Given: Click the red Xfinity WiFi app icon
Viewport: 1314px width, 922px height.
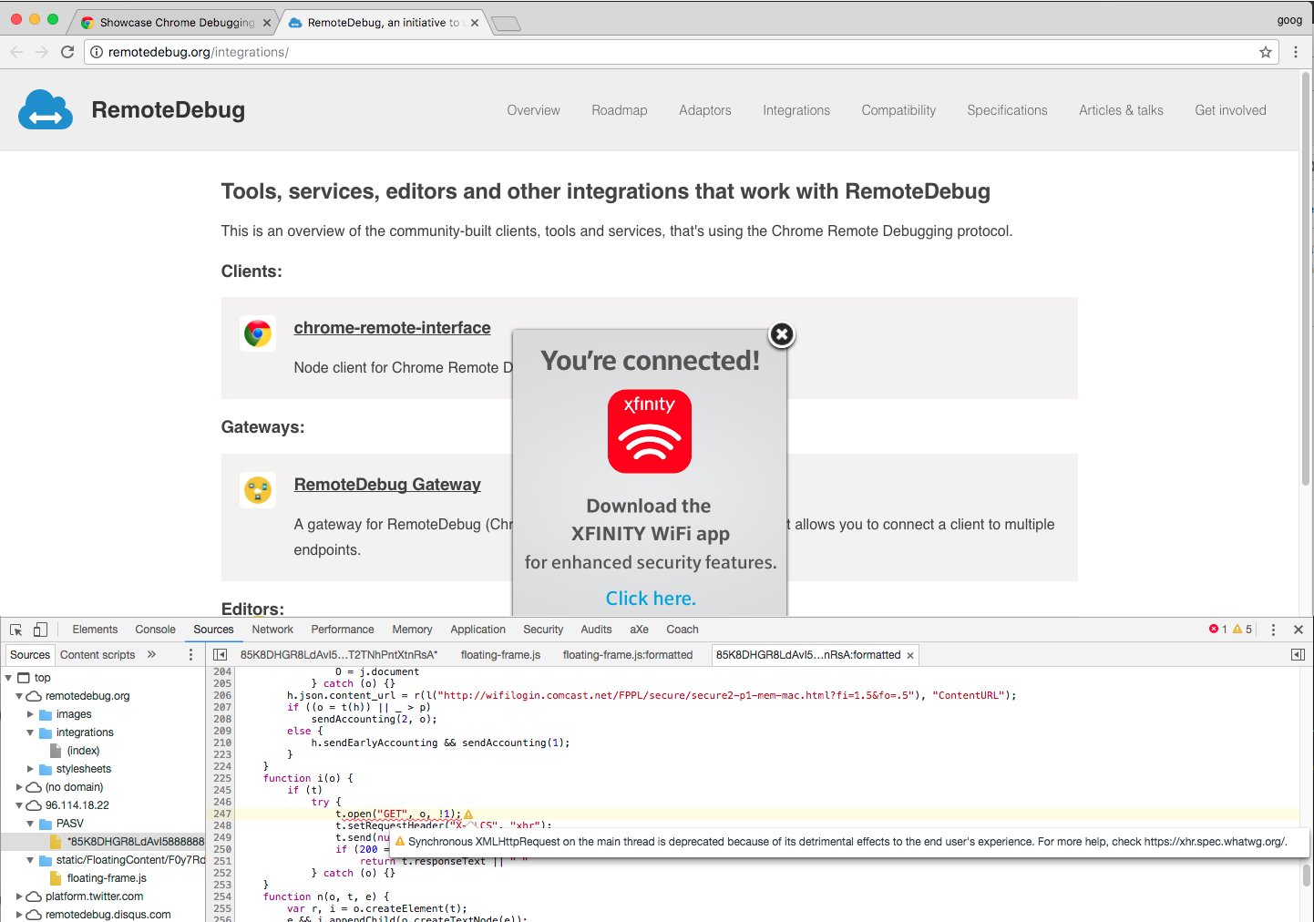Looking at the screenshot, I should tap(650, 432).
